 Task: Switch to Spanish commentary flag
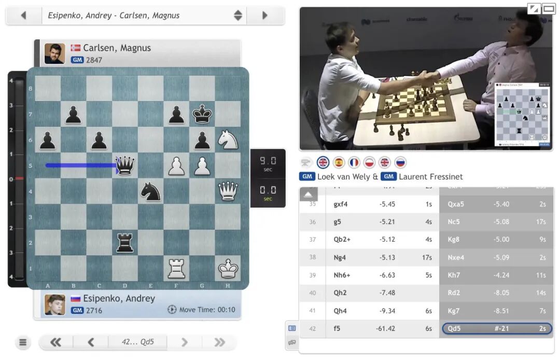339,162
